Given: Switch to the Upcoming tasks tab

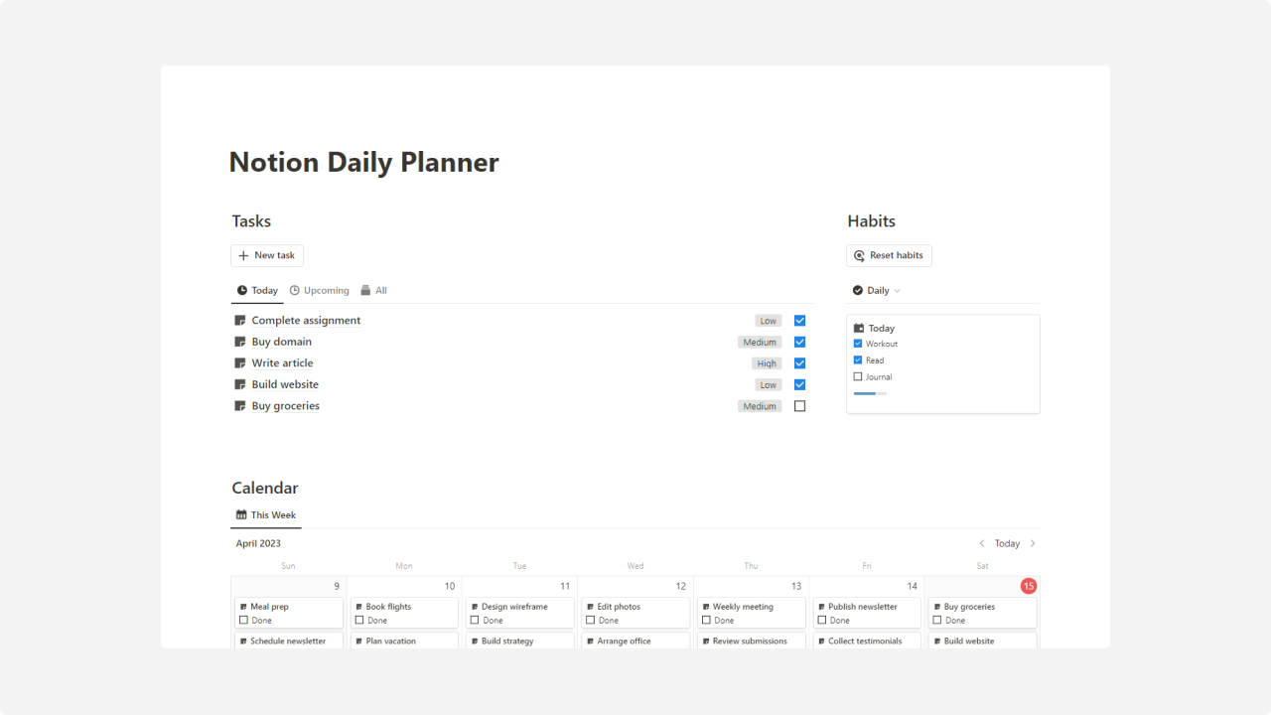Looking at the screenshot, I should 320,290.
